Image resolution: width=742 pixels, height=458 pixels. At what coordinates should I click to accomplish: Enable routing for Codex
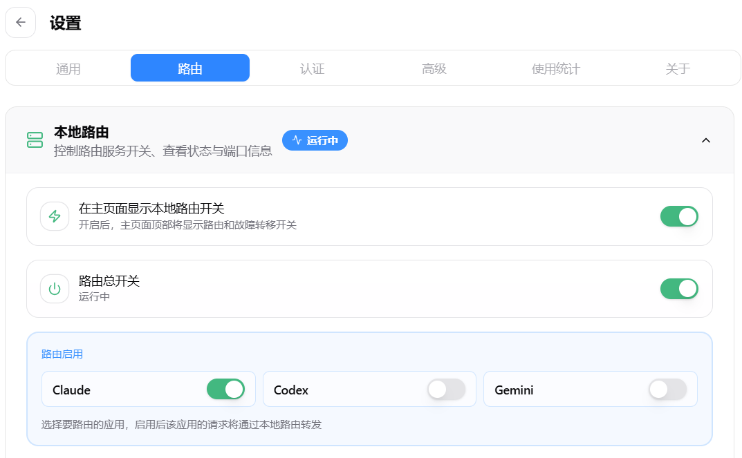(446, 390)
